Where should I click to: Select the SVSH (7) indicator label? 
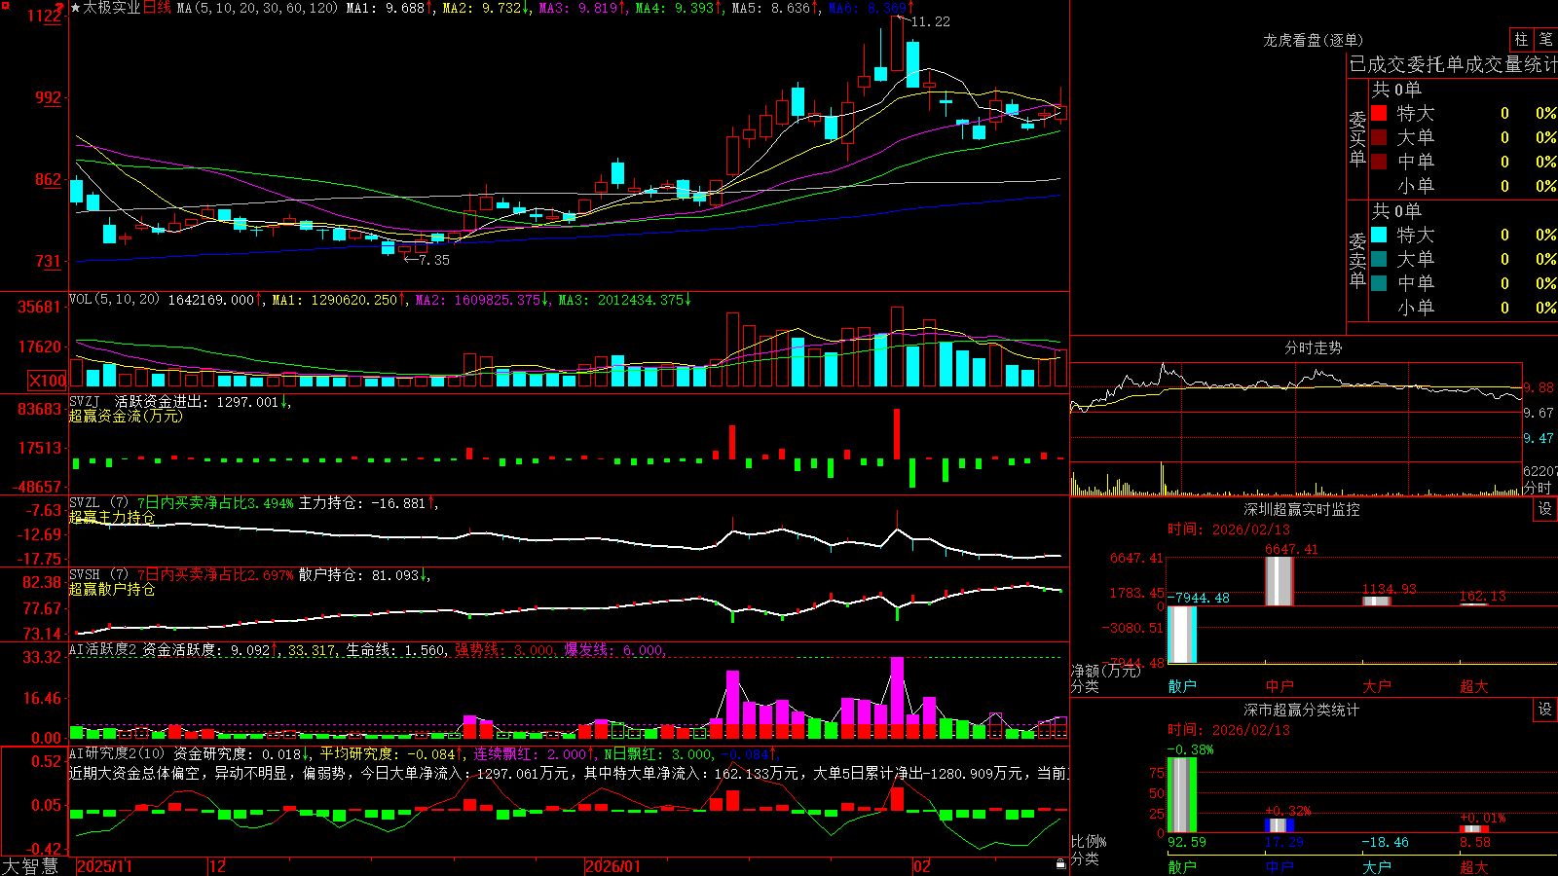(x=98, y=575)
